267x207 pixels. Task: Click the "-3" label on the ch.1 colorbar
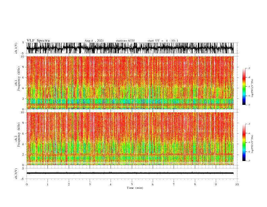(249, 68)
